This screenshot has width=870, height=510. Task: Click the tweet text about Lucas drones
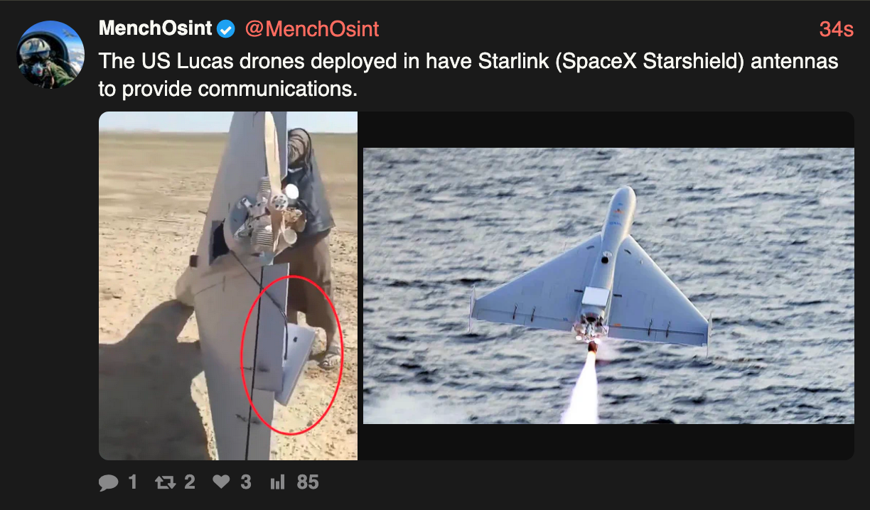[x=468, y=75]
